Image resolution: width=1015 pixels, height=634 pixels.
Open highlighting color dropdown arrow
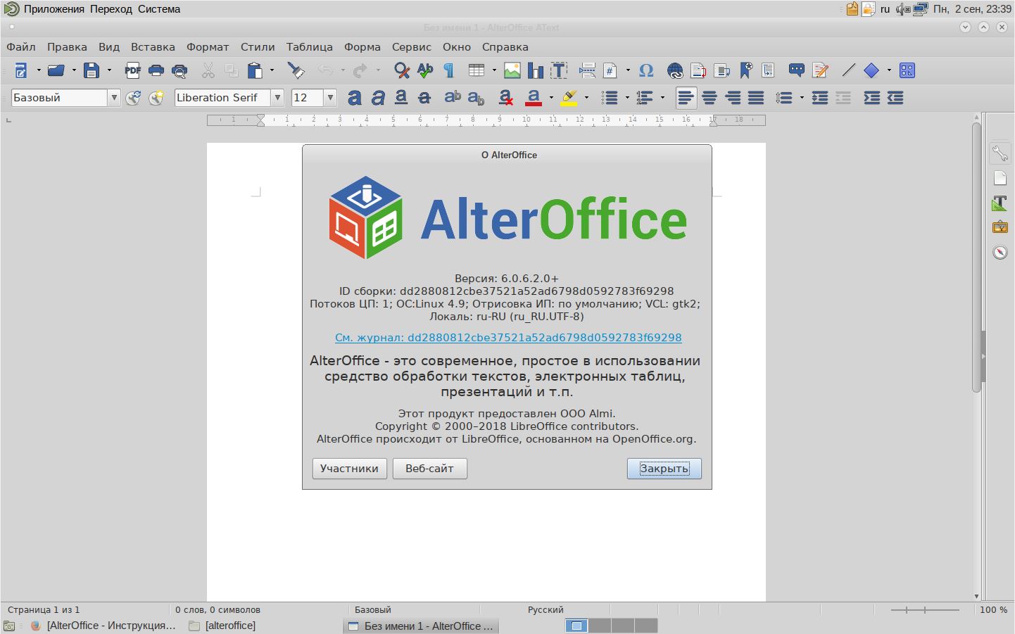[x=586, y=98]
